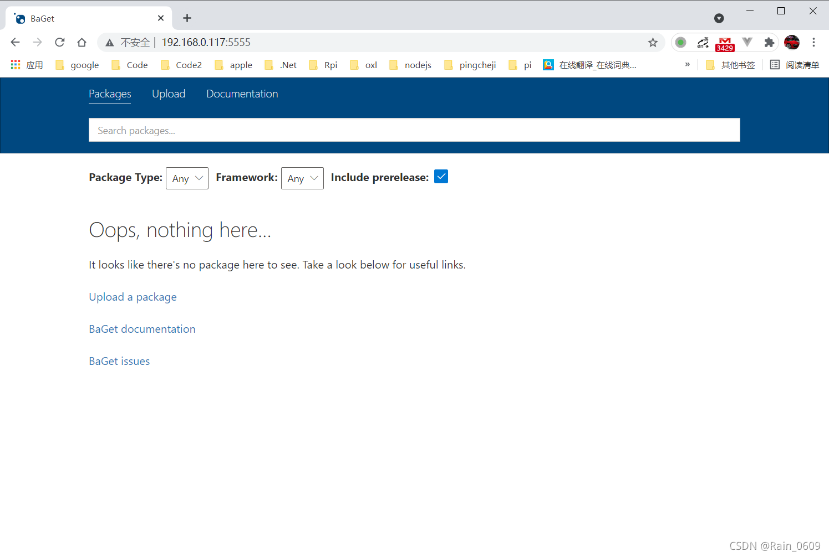
Task: Open the Upload a package link
Action: (133, 297)
